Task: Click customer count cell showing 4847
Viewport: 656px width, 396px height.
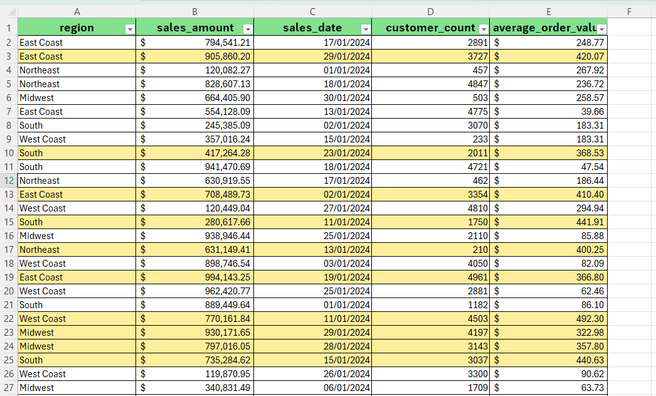Action: click(430, 84)
